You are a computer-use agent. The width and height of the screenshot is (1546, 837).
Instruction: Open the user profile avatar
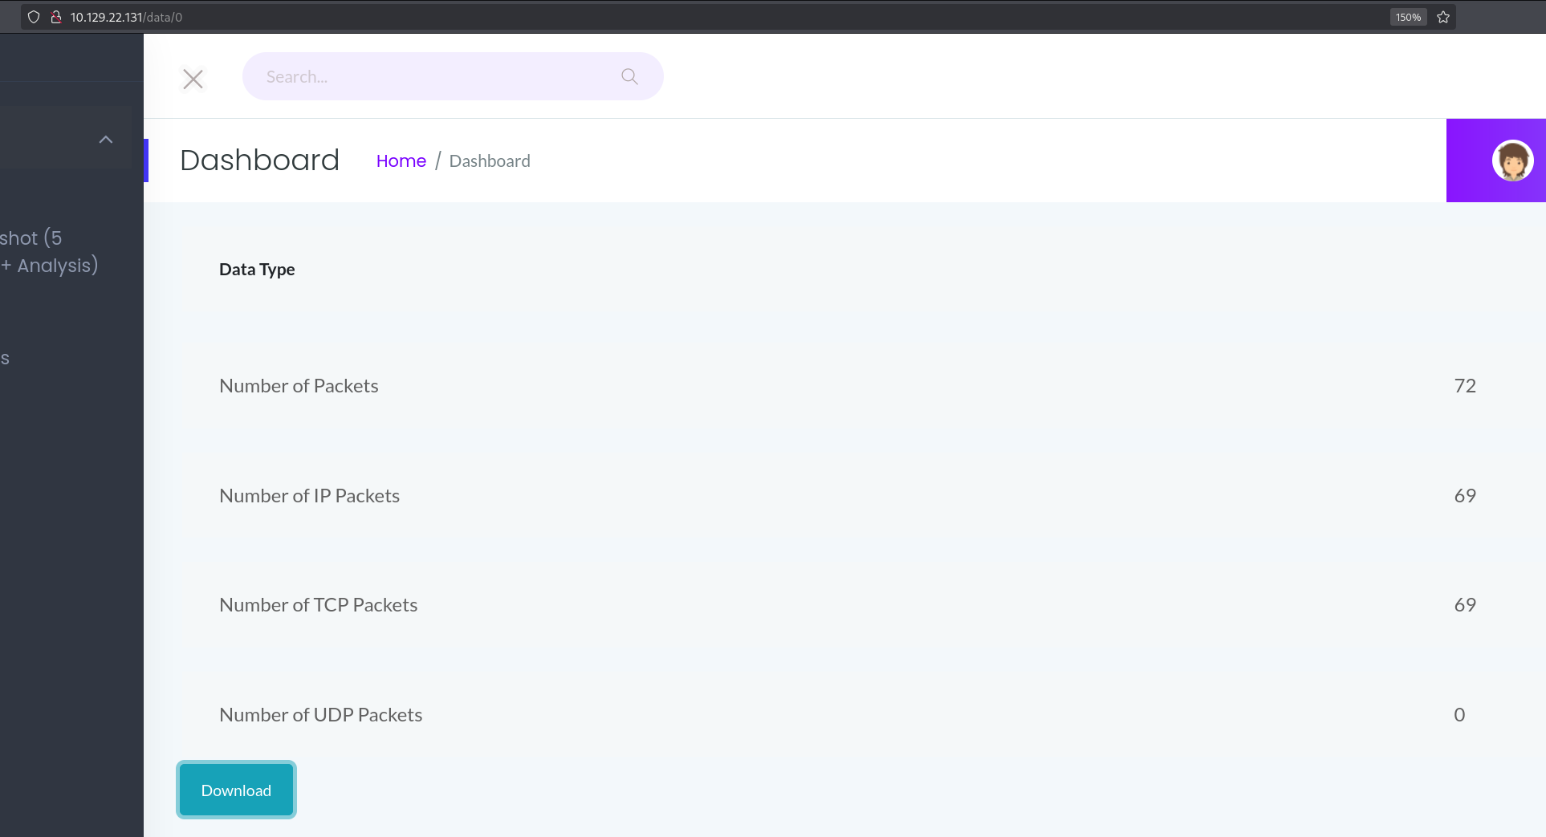point(1512,160)
